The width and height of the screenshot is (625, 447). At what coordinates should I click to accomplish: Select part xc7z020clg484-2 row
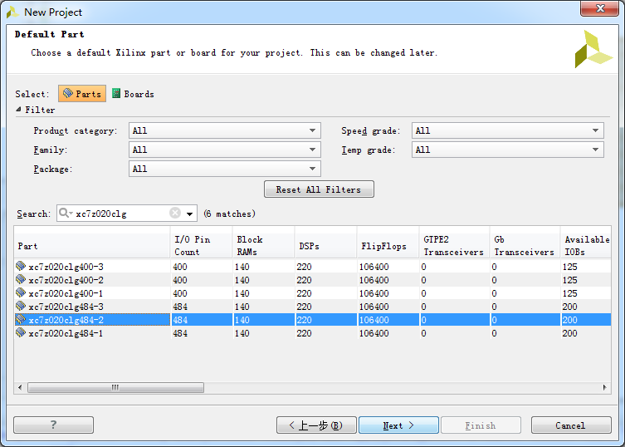(312, 320)
